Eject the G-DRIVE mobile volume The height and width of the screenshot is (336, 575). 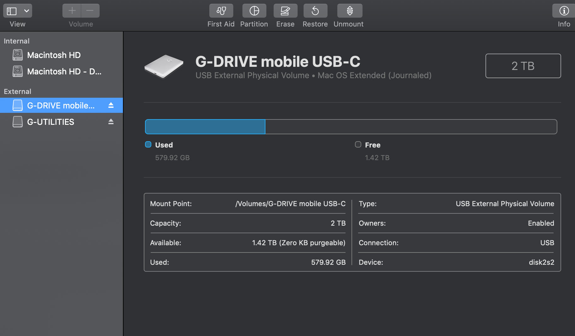pos(111,105)
